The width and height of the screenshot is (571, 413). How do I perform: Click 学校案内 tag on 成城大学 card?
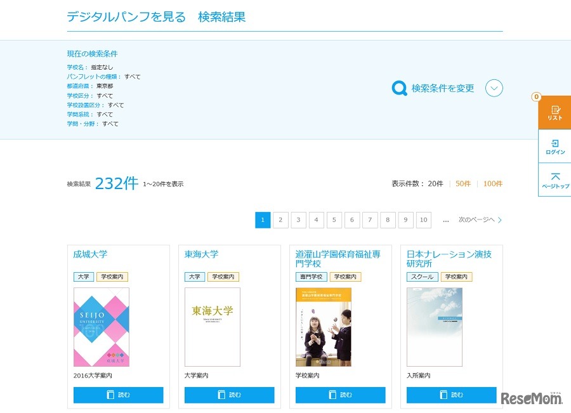[112, 277]
